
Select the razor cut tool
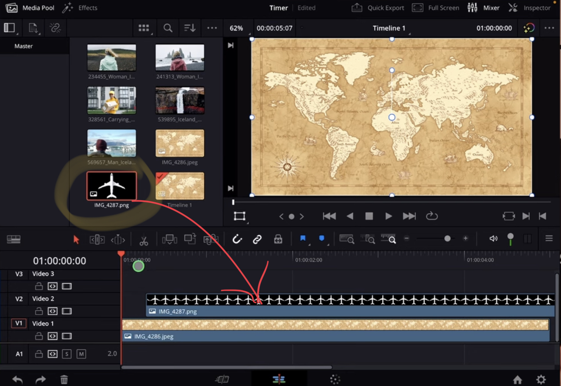[144, 239]
